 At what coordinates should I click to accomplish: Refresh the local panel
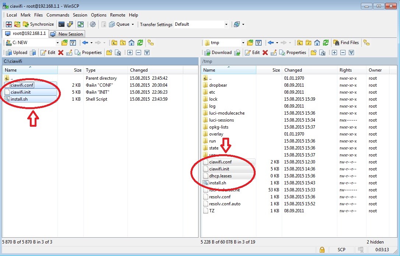(140, 43)
